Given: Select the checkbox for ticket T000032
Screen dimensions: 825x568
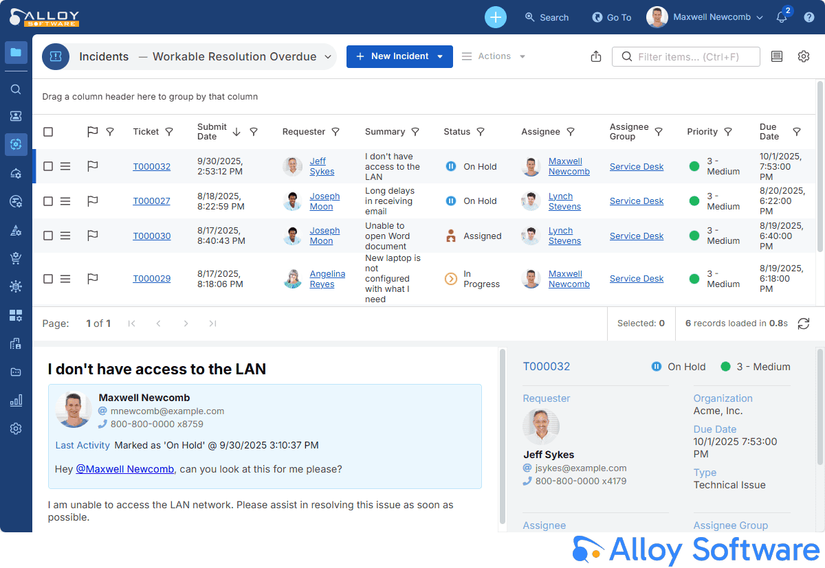Looking at the screenshot, I should [x=48, y=166].
